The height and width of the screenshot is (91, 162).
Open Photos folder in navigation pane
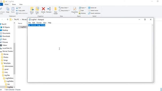click(x=6, y=57)
